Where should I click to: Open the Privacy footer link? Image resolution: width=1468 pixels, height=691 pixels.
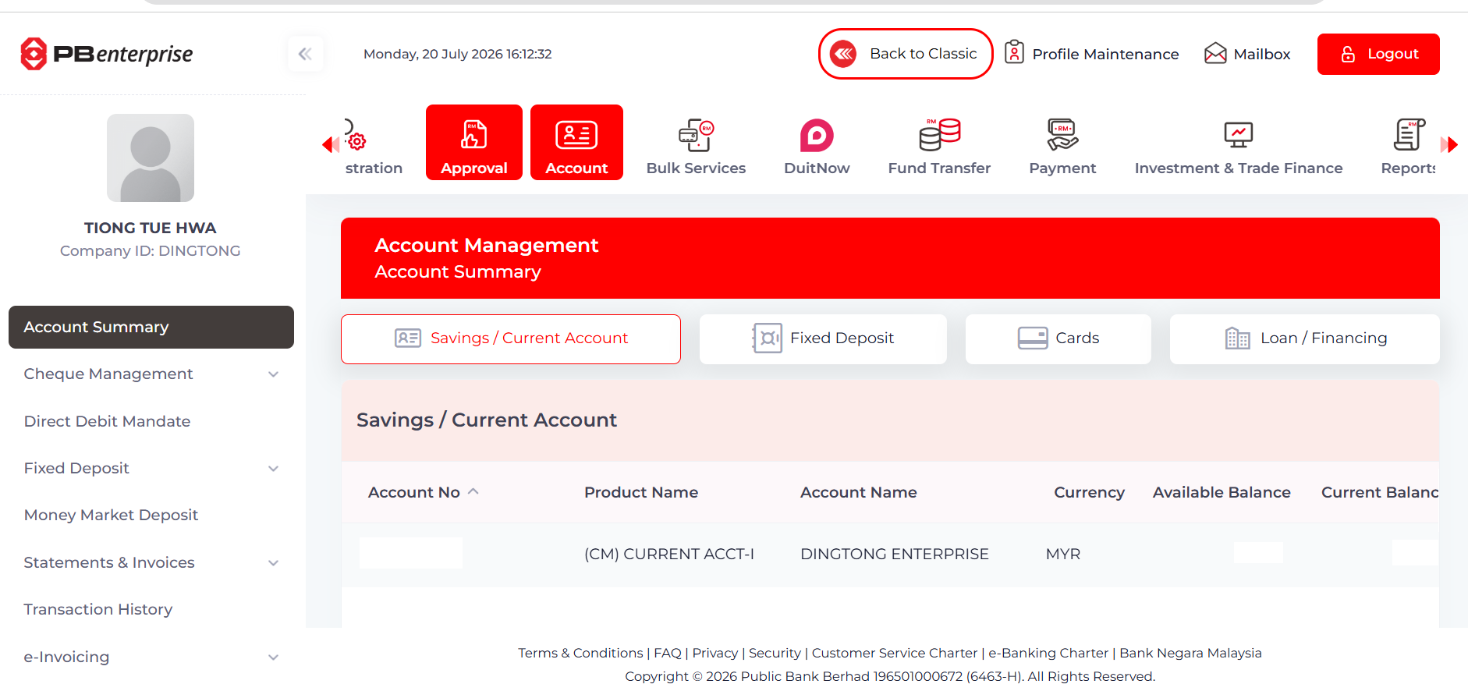[x=715, y=653]
